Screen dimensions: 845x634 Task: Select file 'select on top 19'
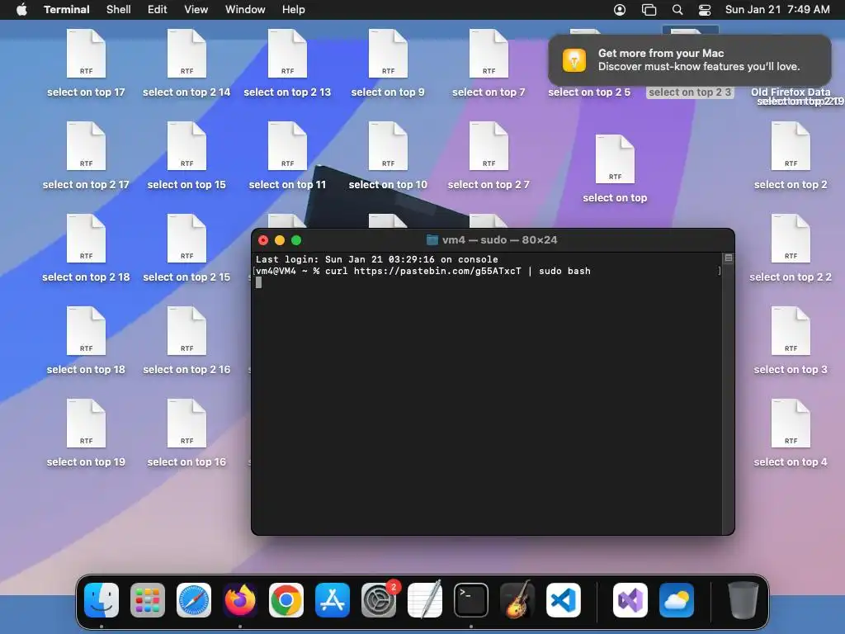click(x=86, y=433)
